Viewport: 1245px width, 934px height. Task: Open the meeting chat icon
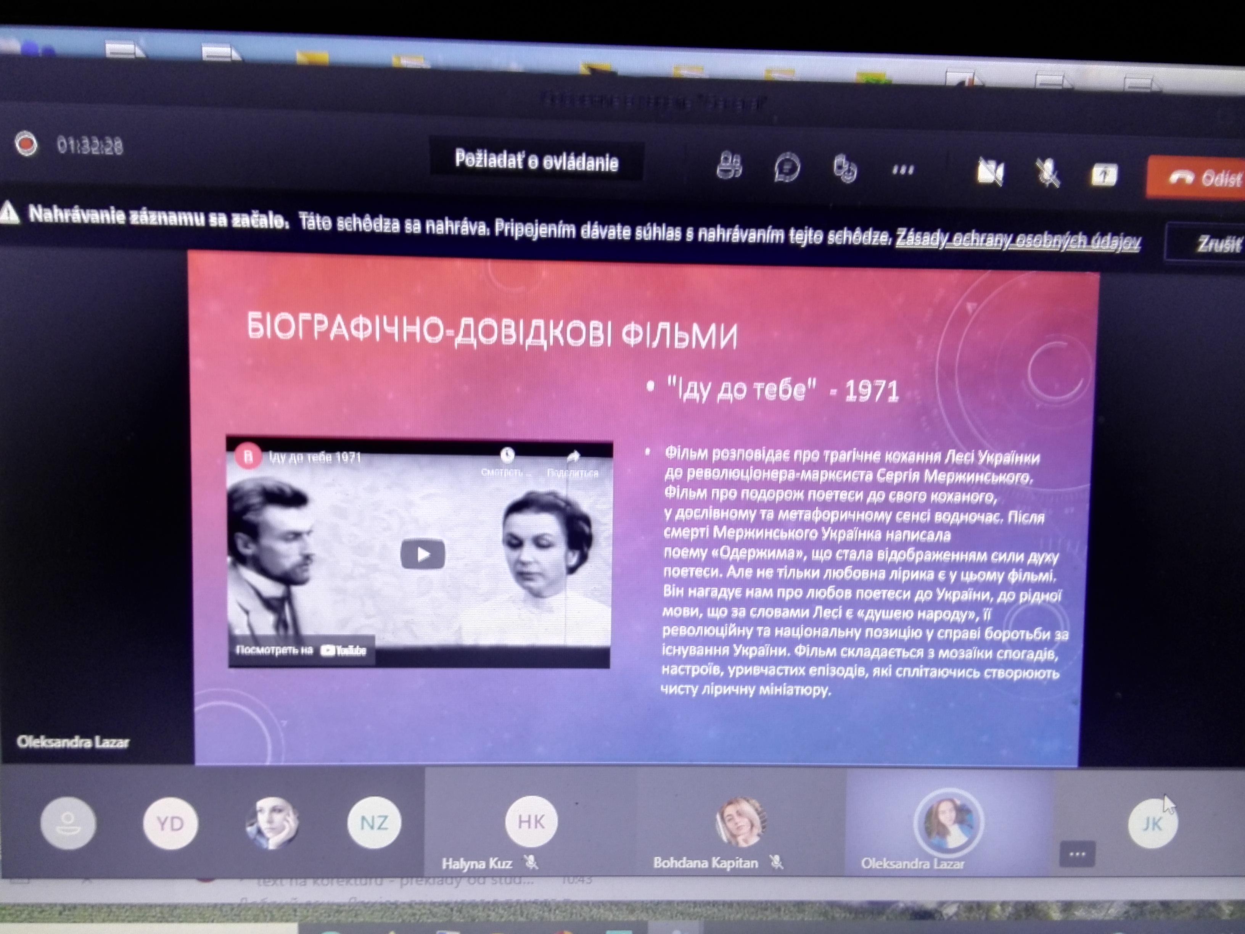click(787, 167)
